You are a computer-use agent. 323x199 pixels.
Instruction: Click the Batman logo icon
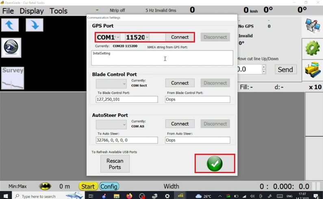[x=45, y=186]
